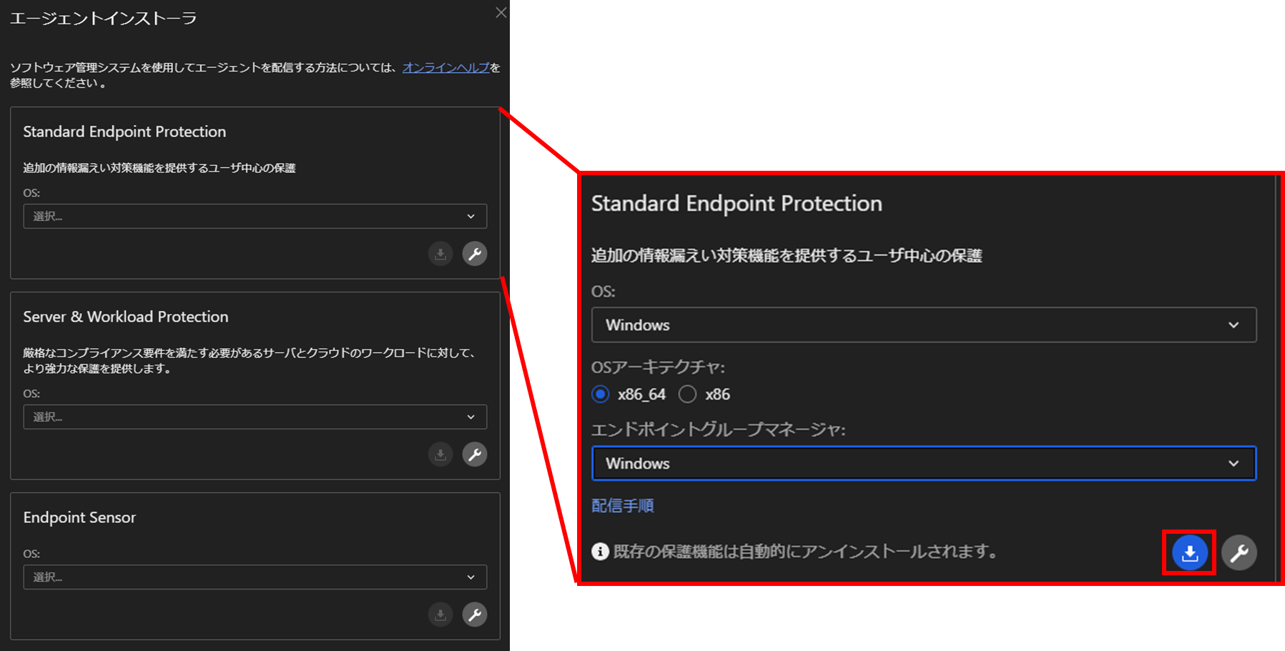The height and width of the screenshot is (651, 1285).
Task: Click the info icon next to uninstall notice
Action: [600, 552]
